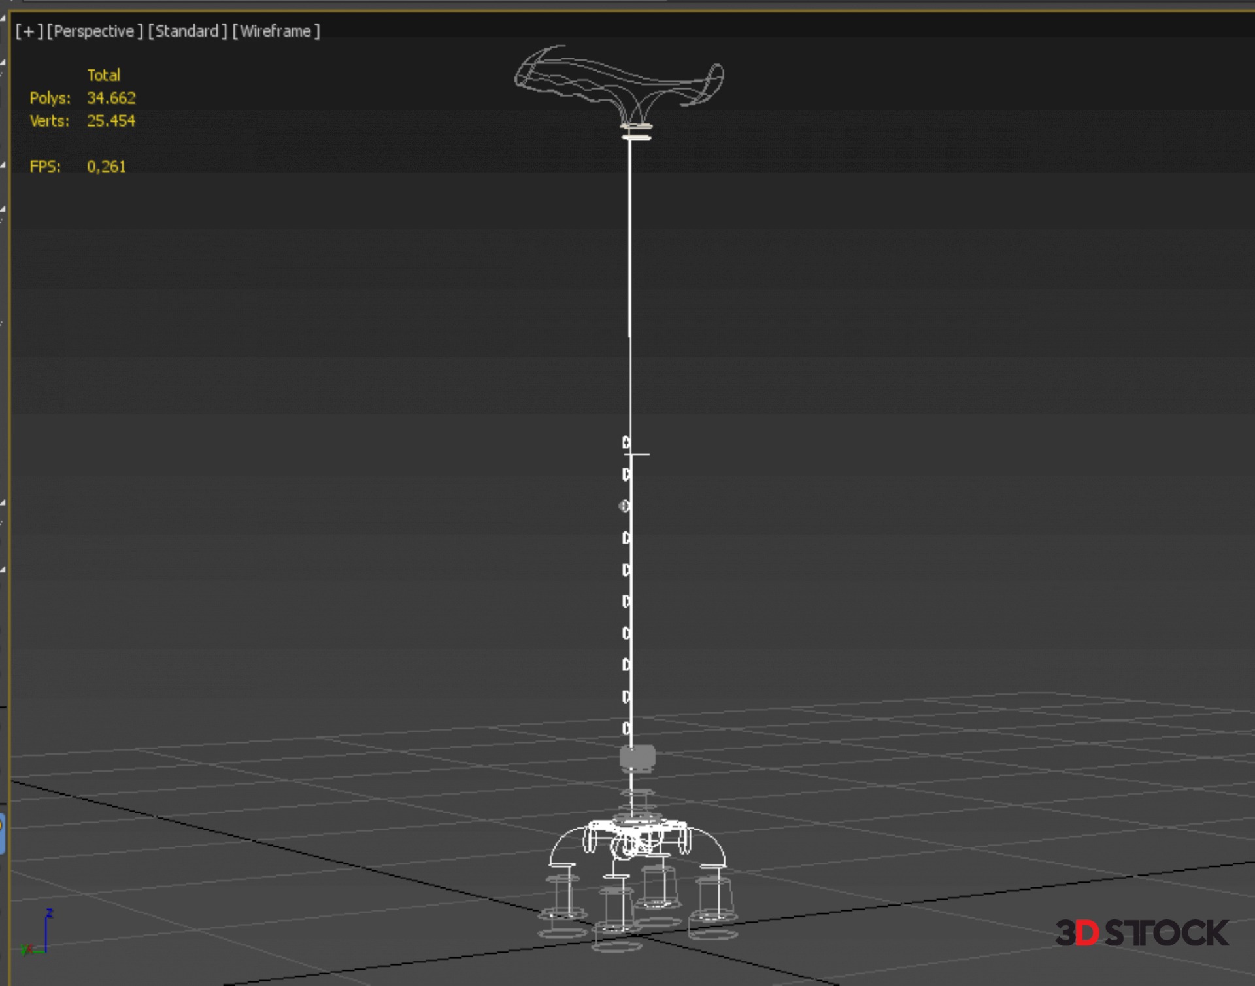Click the Polys count statistic

110,98
